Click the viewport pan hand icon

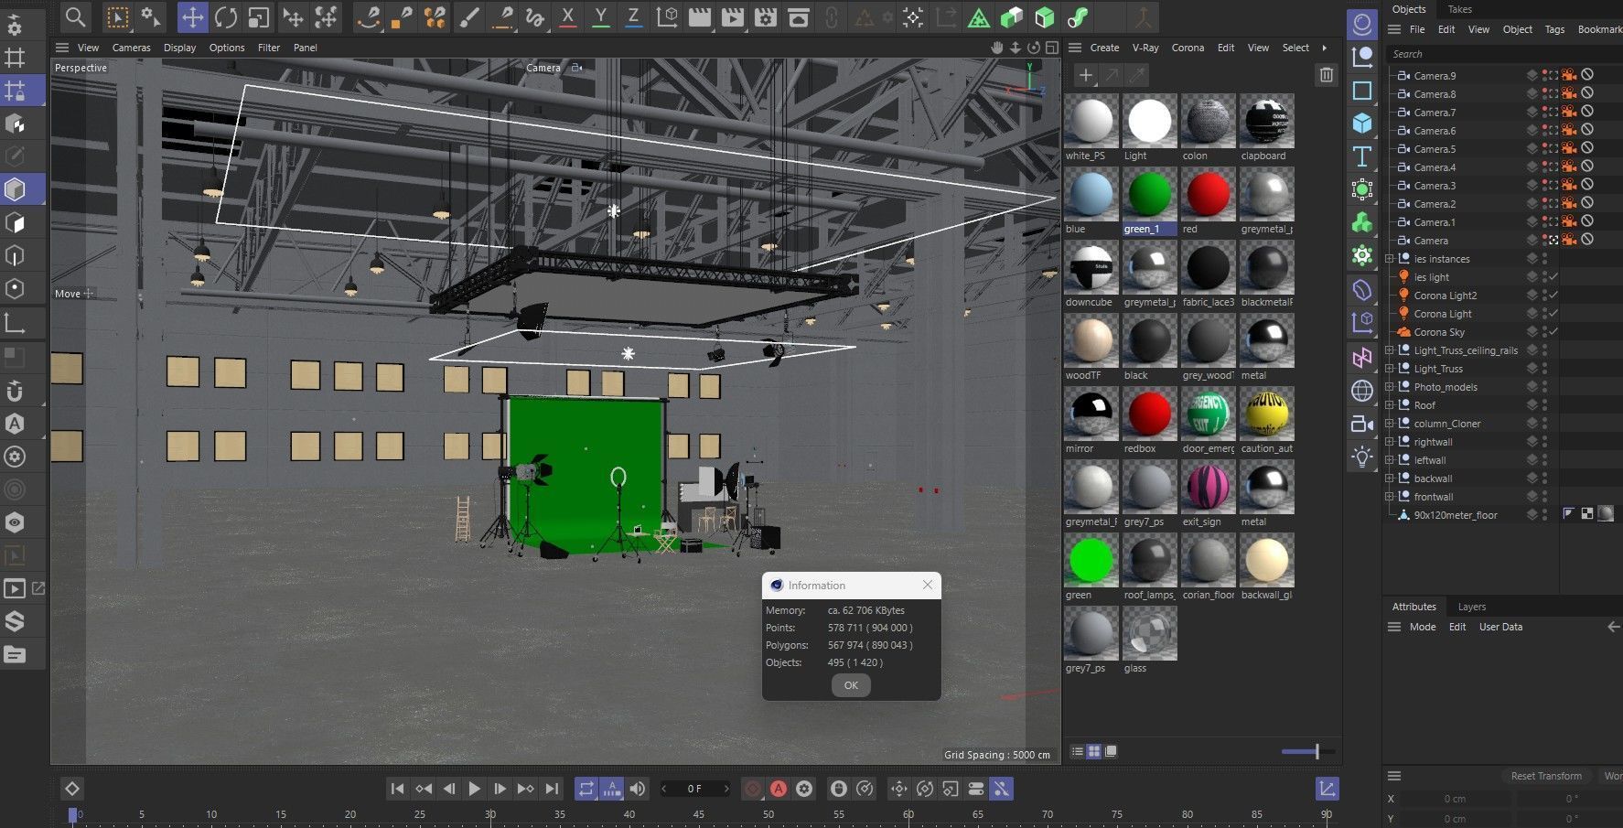(x=997, y=48)
